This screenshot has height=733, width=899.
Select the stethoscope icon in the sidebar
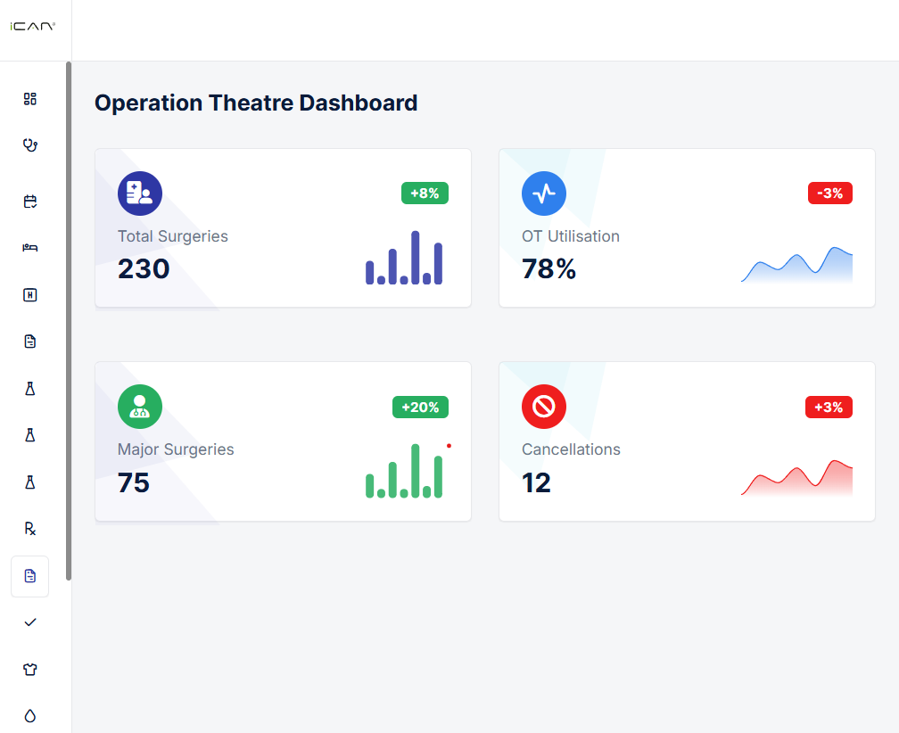tap(29, 144)
